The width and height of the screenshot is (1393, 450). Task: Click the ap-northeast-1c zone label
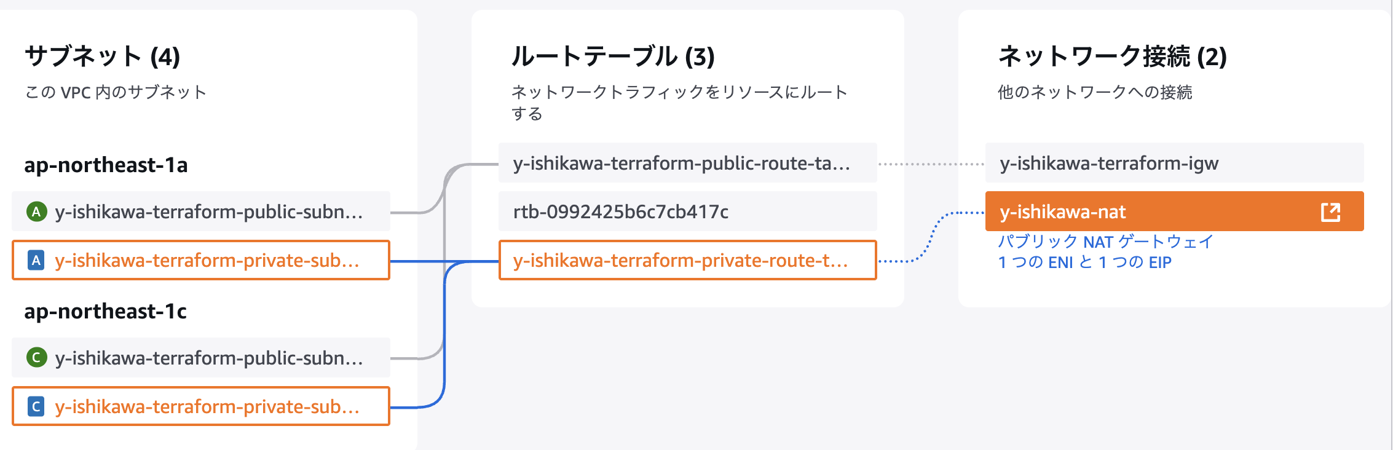pyautogui.click(x=106, y=312)
